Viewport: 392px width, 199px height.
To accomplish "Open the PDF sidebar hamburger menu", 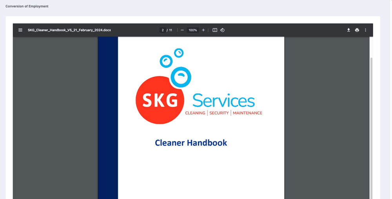I will pyautogui.click(x=20, y=30).
